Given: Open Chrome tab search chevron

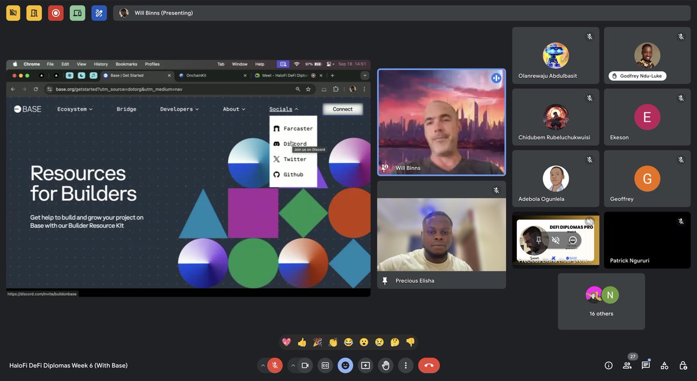Looking at the screenshot, I should 365,76.
